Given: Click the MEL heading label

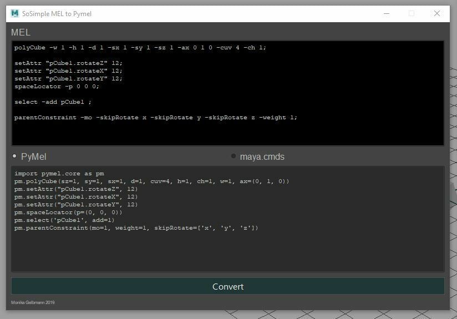Looking at the screenshot, I should pyautogui.click(x=21, y=32).
